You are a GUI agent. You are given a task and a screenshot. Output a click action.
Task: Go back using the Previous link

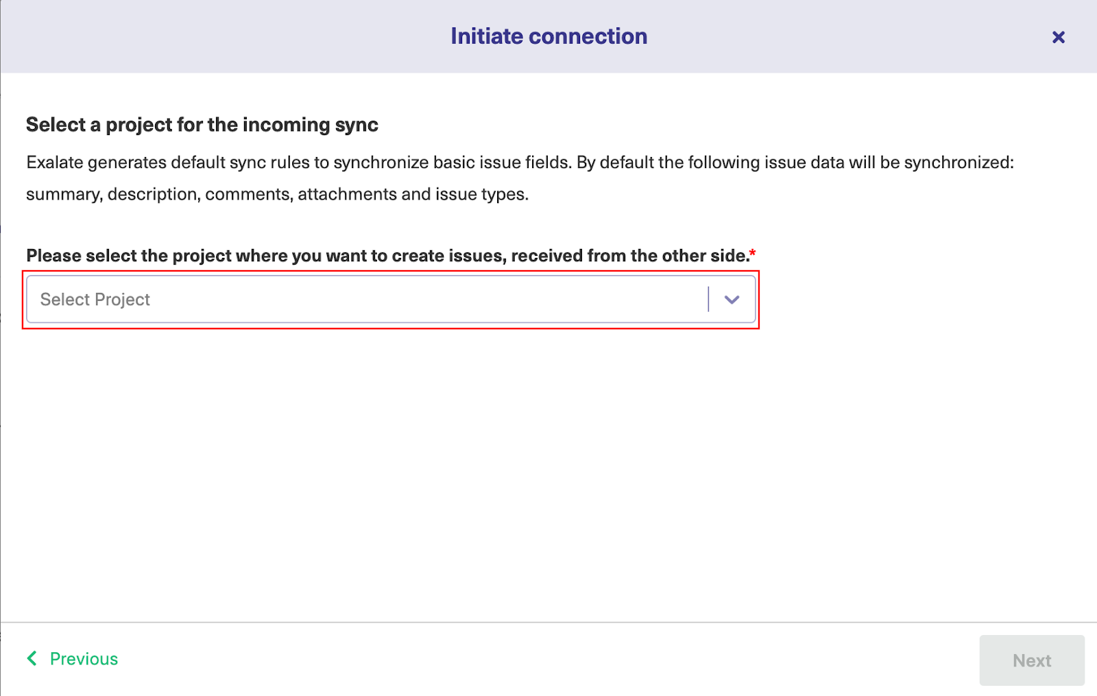coord(84,659)
